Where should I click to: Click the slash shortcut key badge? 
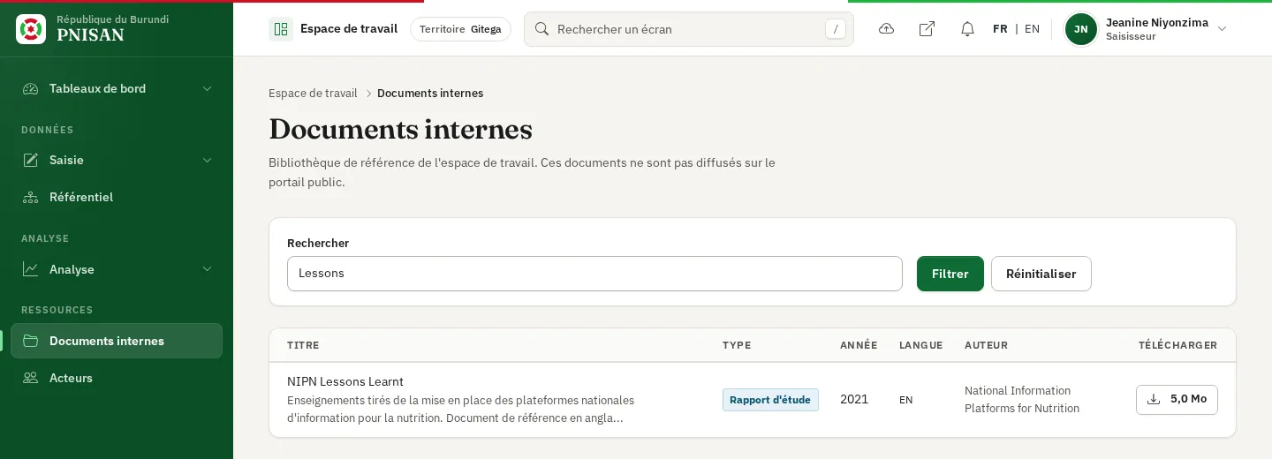835,29
